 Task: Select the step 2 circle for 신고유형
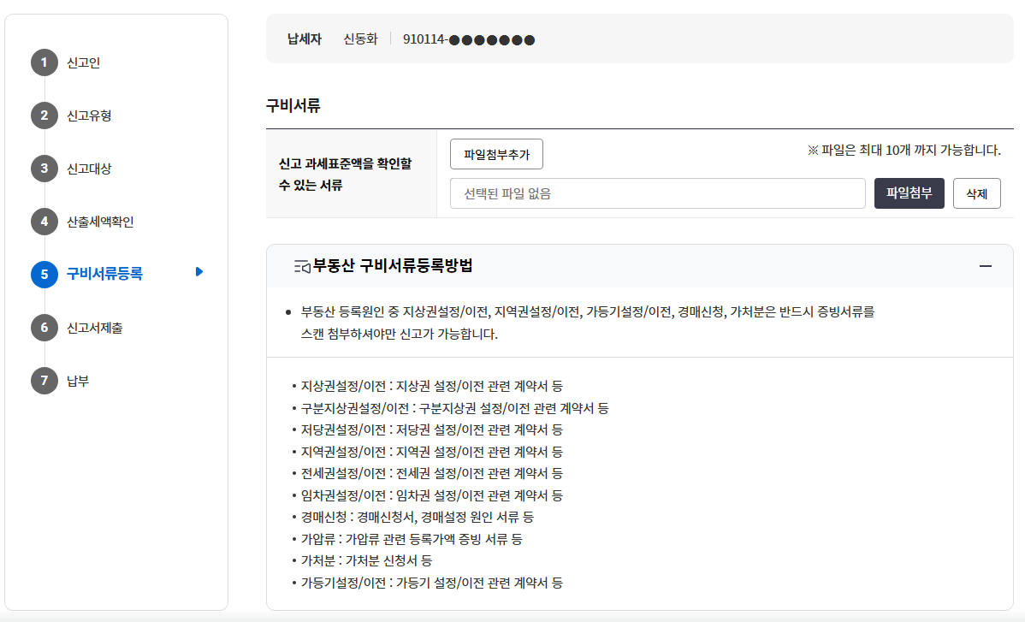[44, 116]
